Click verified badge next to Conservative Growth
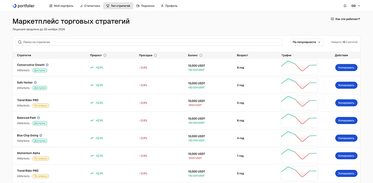373x183 pixels. tap(47, 65)
